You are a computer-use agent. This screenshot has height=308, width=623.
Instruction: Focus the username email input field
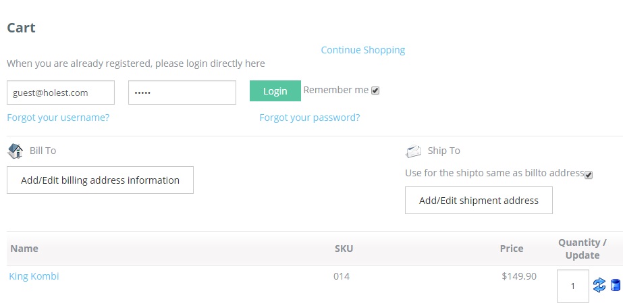point(61,93)
